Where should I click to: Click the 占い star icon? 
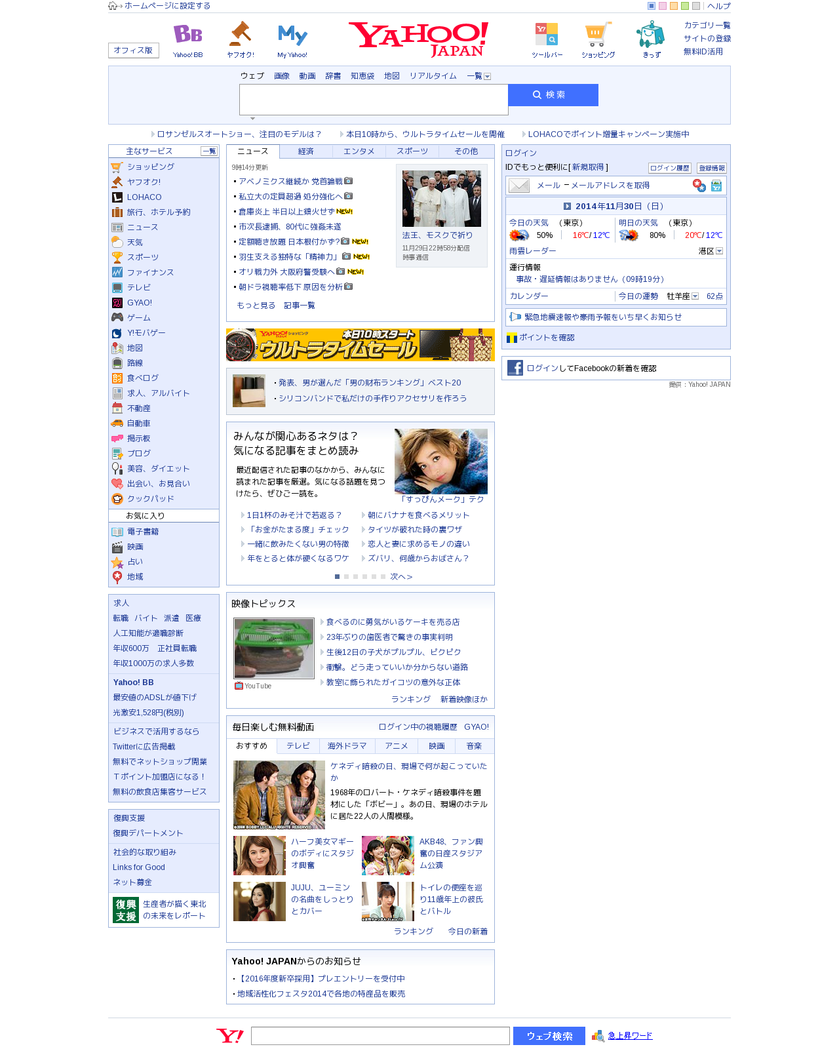tap(117, 563)
